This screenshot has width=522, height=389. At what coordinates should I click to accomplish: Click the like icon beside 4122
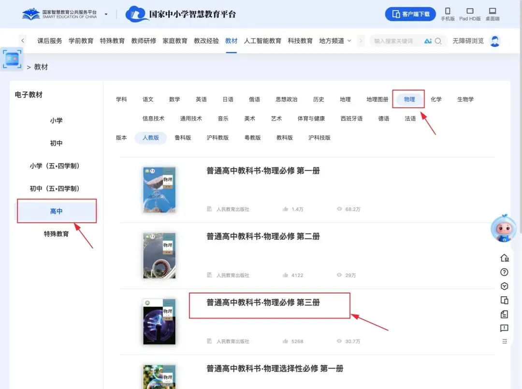(285, 275)
